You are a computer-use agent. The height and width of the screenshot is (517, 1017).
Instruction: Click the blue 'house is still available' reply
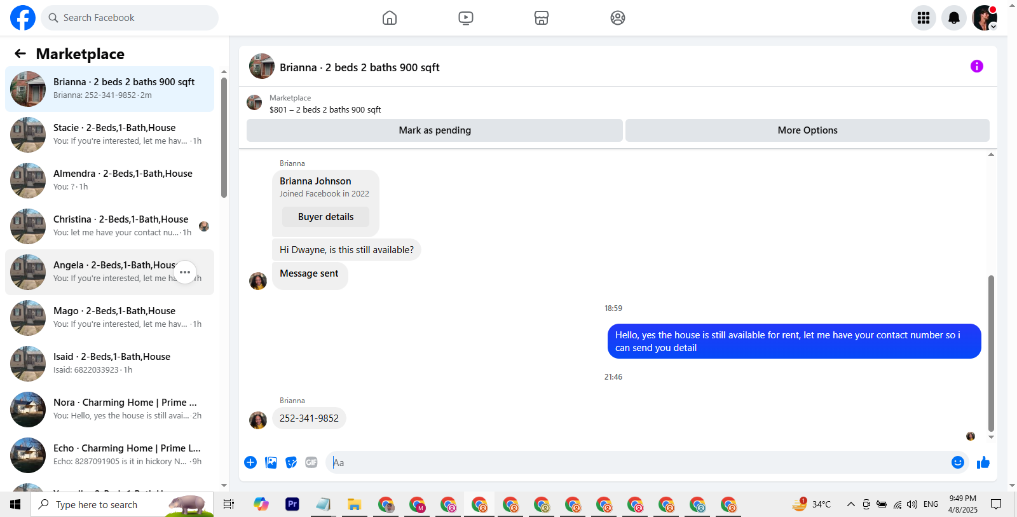point(794,341)
